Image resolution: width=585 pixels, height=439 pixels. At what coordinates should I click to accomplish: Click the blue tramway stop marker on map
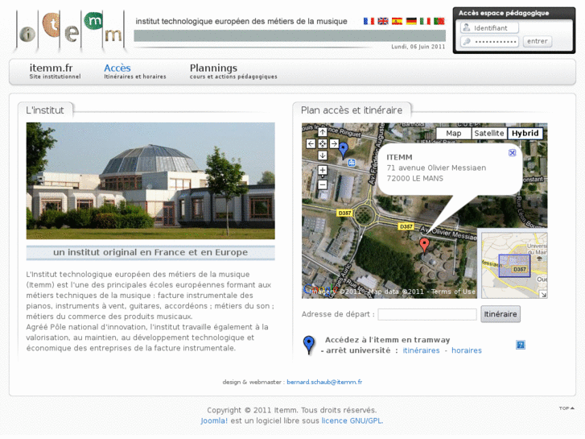point(344,148)
